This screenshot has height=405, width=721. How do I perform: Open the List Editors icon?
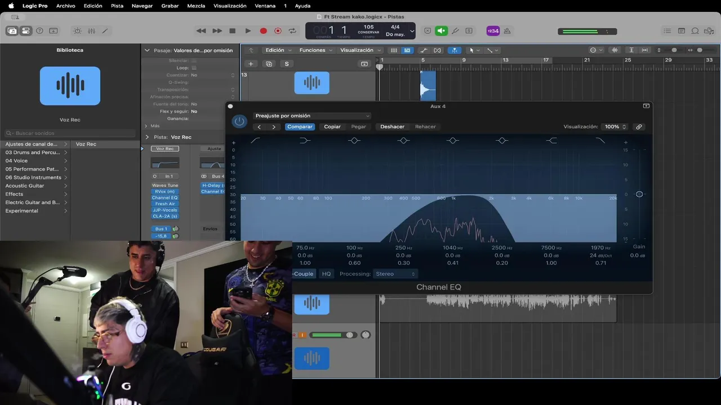pos(667,31)
